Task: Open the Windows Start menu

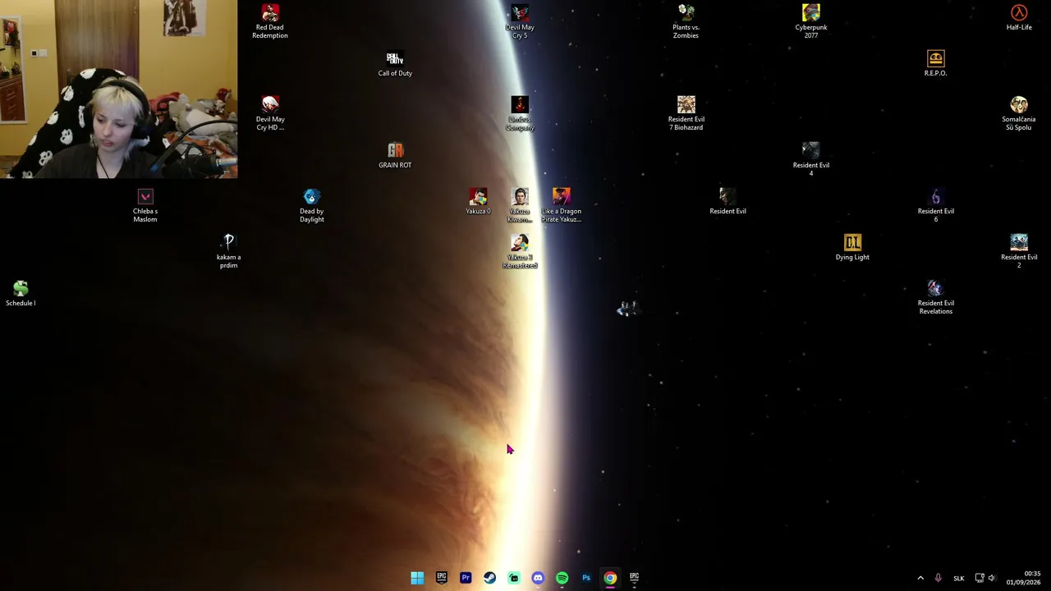Action: [x=417, y=578]
